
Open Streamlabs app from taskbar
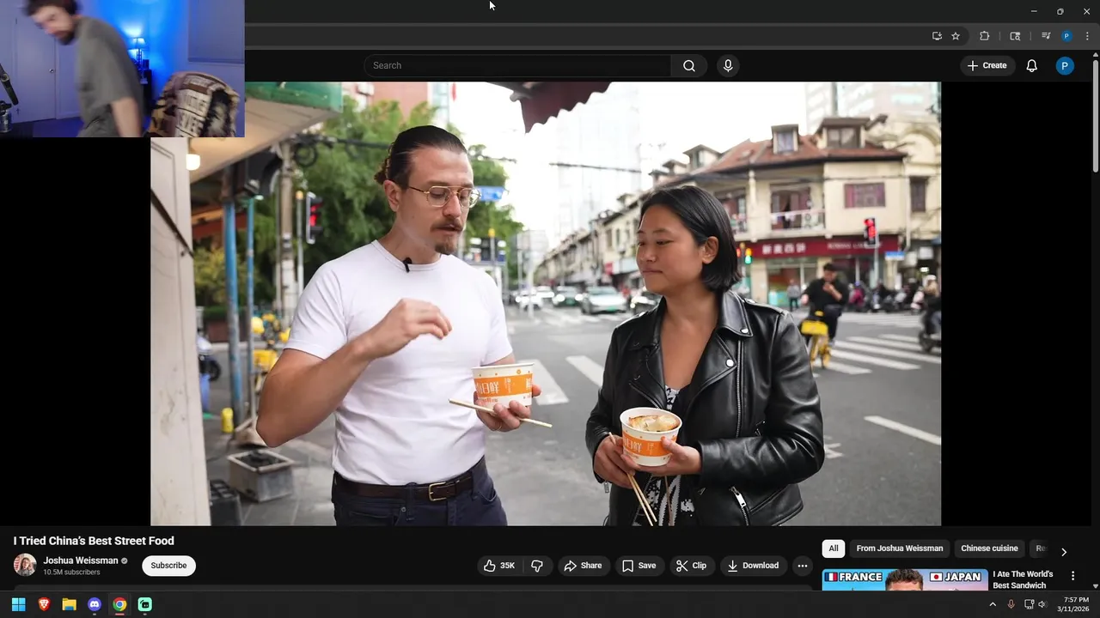coord(145,604)
